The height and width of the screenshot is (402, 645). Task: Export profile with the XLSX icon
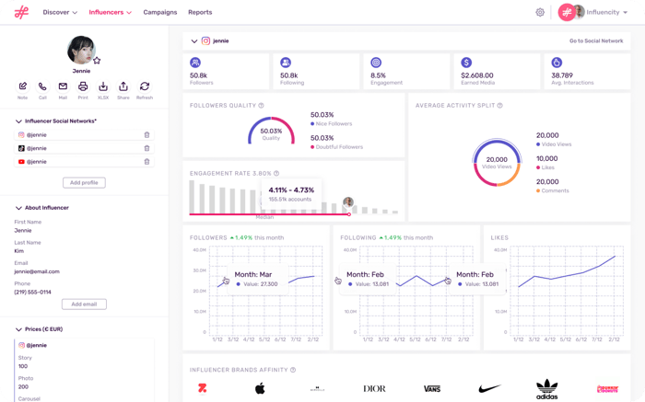(x=103, y=86)
